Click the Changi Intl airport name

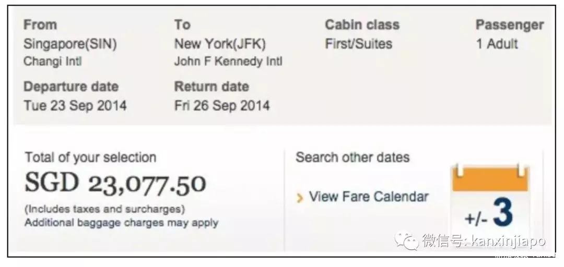pos(52,61)
